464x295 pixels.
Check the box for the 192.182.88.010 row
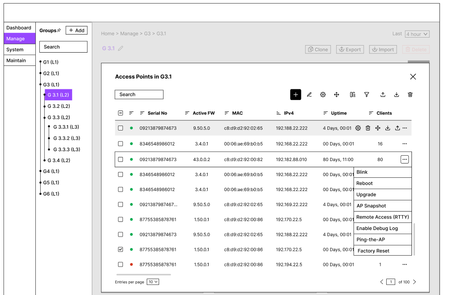(121, 159)
